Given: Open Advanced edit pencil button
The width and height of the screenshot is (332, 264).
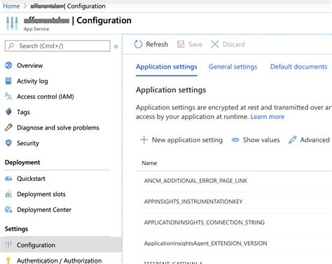Looking at the screenshot, I should 309,140.
